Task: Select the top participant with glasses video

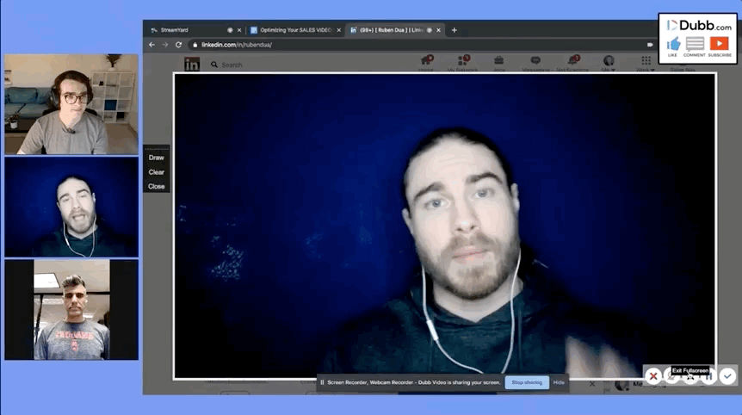Action: [71, 104]
